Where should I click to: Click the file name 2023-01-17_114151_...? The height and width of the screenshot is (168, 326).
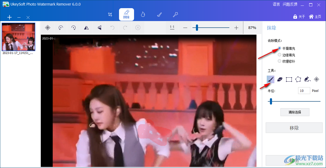click(x=18, y=53)
